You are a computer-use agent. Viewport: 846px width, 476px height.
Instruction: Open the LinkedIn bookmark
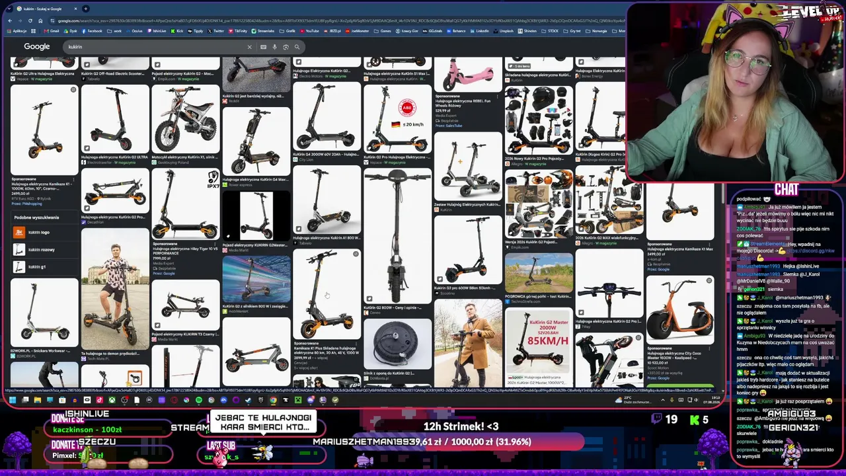click(x=479, y=31)
